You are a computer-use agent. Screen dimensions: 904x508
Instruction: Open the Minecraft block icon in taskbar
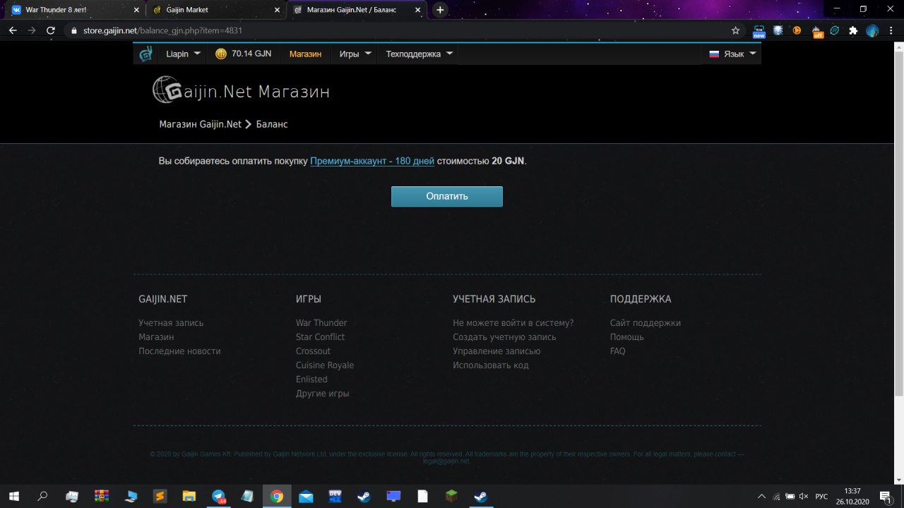452,496
